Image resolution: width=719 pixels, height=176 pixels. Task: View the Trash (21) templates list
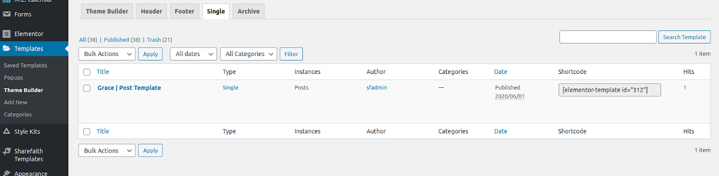click(x=160, y=39)
